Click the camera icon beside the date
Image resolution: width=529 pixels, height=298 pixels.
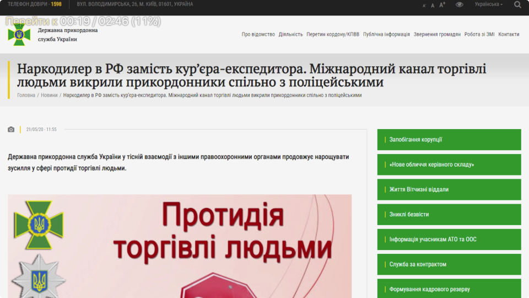[11, 129]
